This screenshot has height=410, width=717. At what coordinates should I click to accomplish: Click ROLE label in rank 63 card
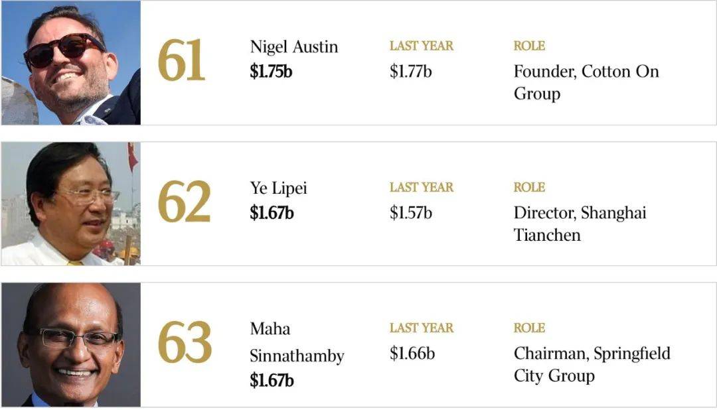click(x=529, y=328)
